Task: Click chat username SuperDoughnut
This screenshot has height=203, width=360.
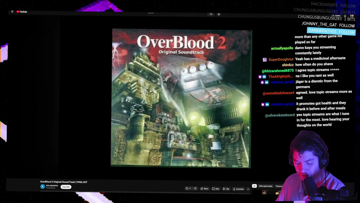Action: tap(281, 59)
